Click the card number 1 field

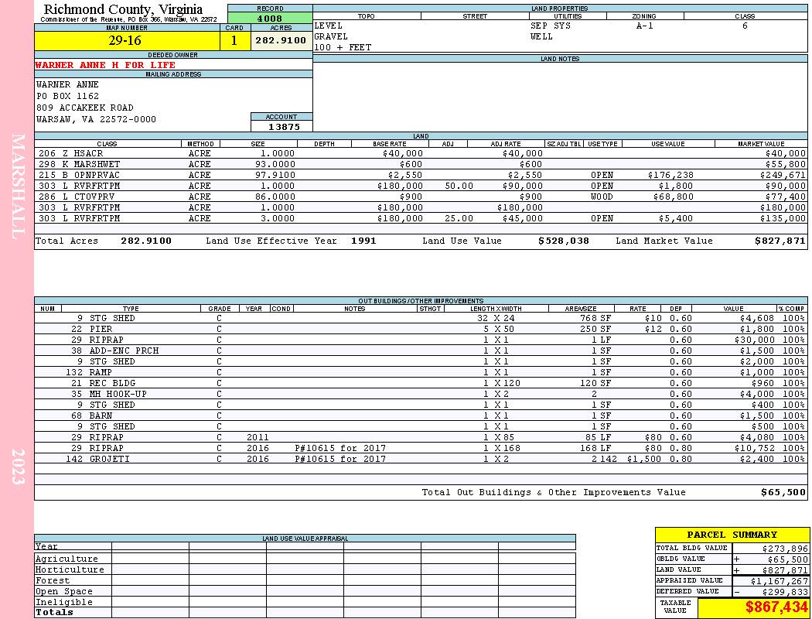click(x=234, y=40)
